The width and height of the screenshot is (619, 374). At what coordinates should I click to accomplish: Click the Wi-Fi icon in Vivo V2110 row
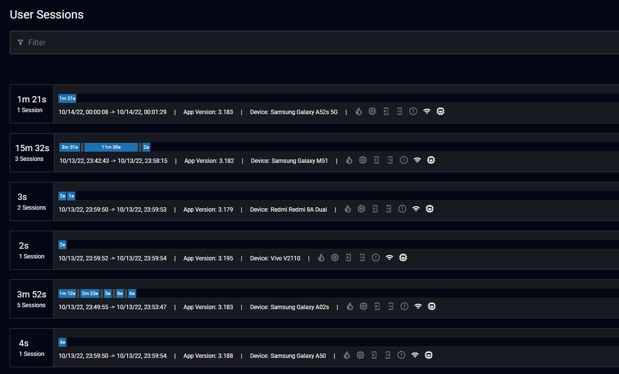click(x=389, y=257)
